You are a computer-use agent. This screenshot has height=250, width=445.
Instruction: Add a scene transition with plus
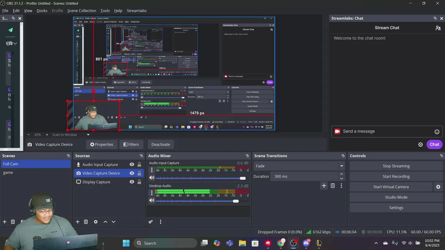point(324,186)
